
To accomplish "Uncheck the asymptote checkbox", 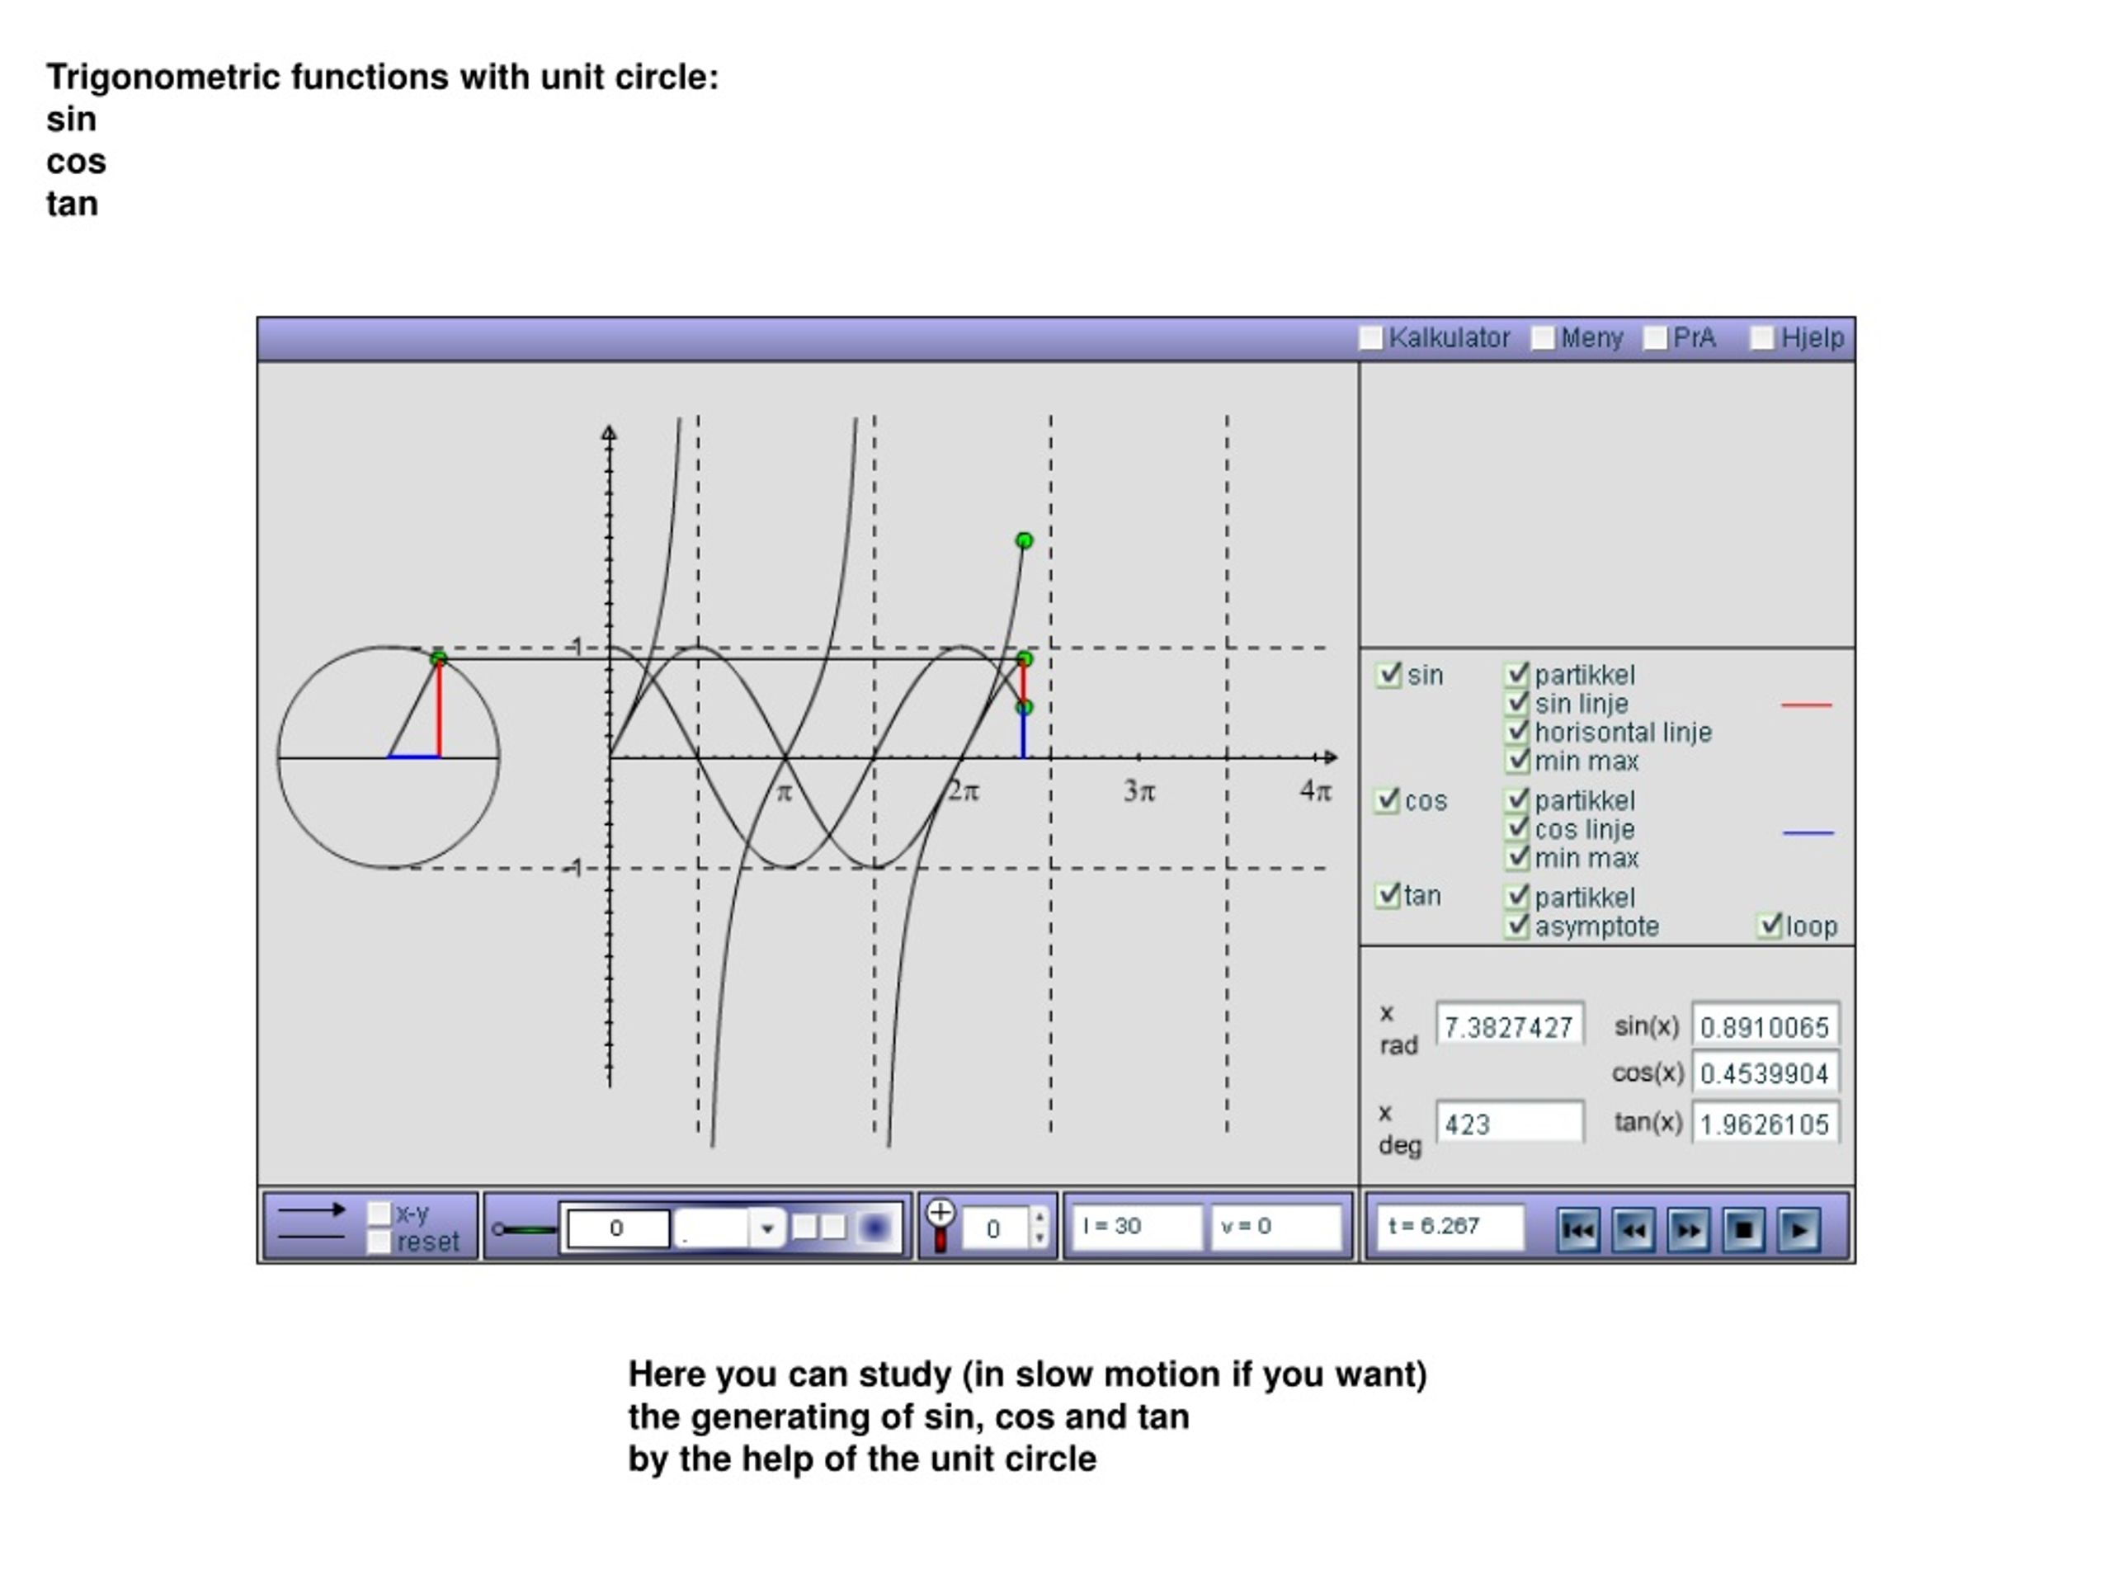I will [x=1516, y=926].
